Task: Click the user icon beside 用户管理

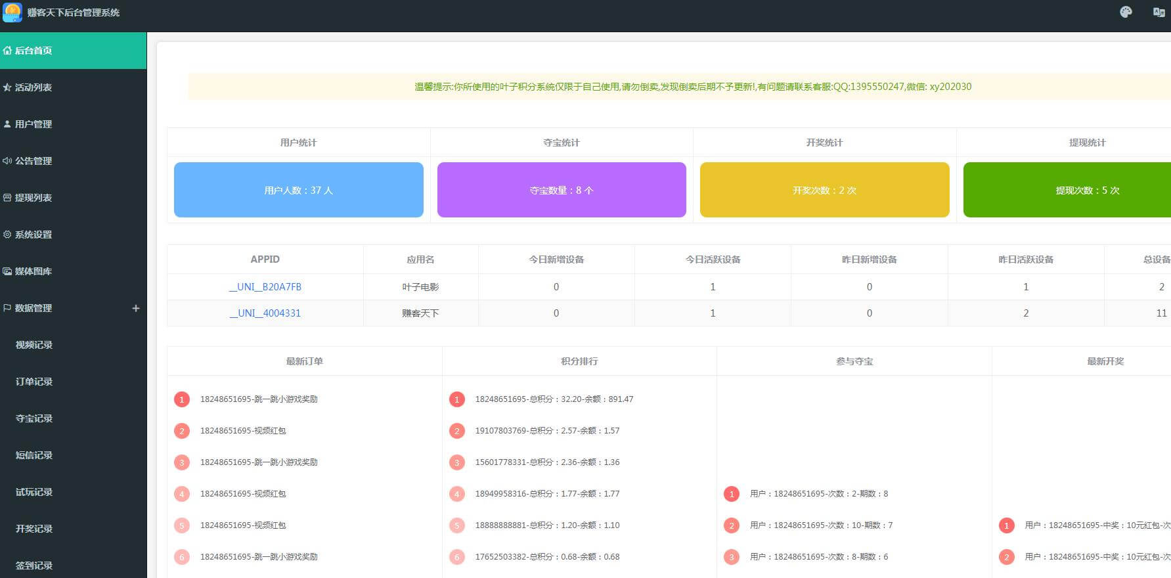Action: tap(7, 124)
